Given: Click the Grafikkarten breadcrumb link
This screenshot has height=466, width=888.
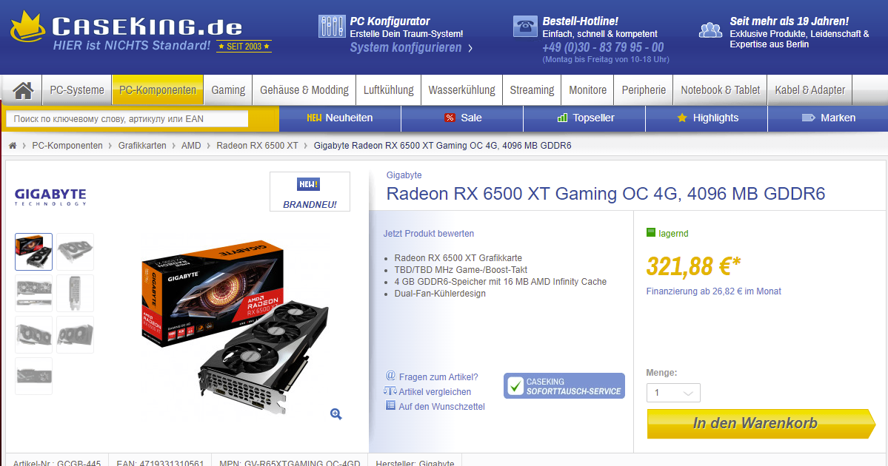Looking at the screenshot, I should click(x=142, y=146).
